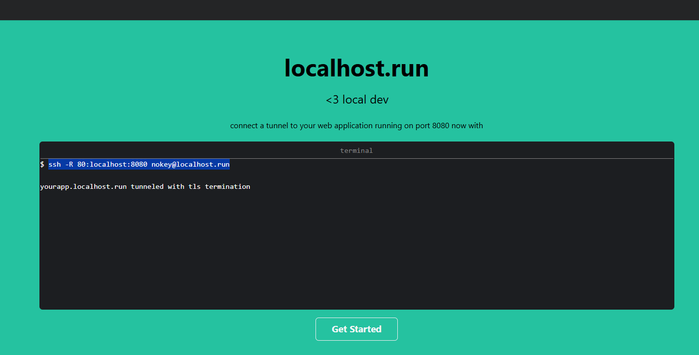Click the '<3 local dev' subtitle
The height and width of the screenshot is (355, 699).
point(357,100)
